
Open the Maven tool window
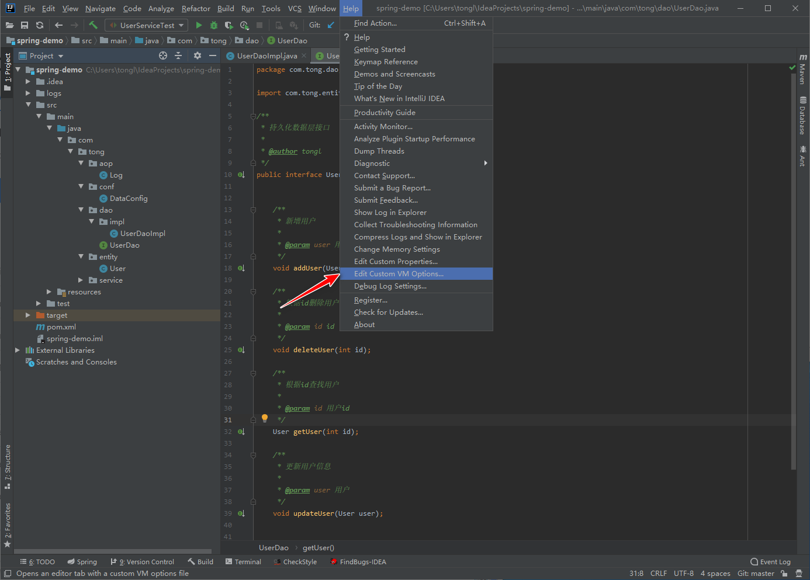point(803,70)
